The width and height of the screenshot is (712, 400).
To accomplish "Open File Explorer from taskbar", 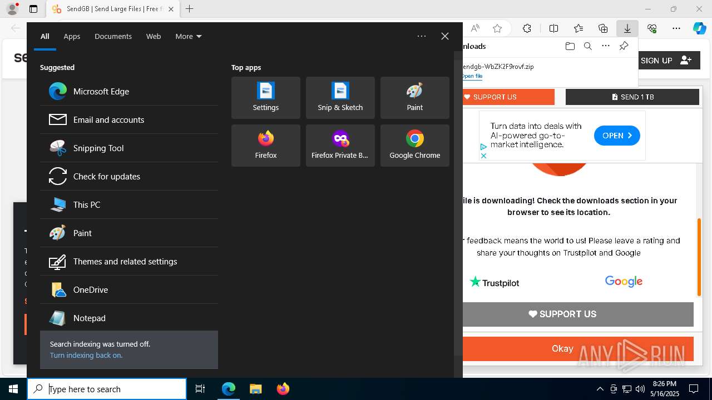I will [x=255, y=389].
